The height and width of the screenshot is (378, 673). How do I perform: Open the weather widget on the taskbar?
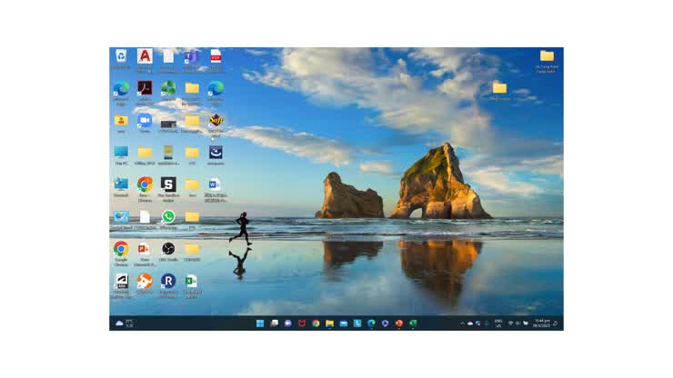tap(124, 323)
